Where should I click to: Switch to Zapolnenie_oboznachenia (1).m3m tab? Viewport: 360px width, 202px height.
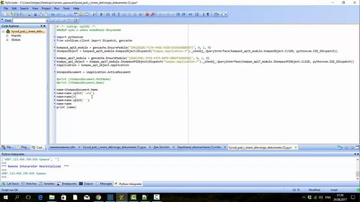(199, 147)
